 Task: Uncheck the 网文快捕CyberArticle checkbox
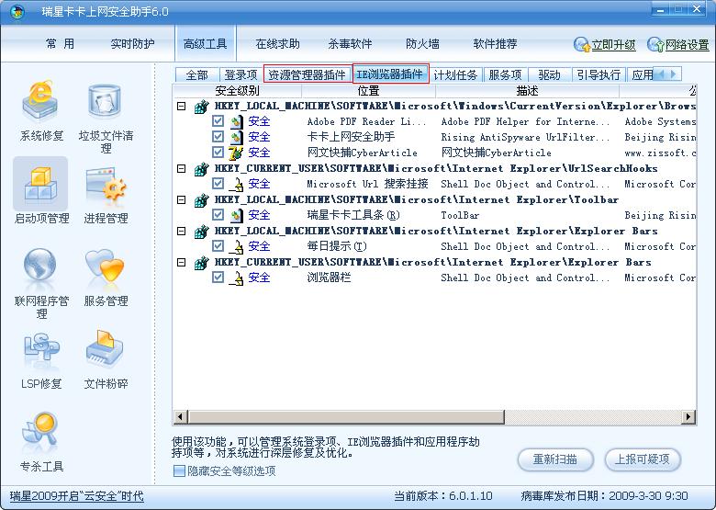coord(218,153)
